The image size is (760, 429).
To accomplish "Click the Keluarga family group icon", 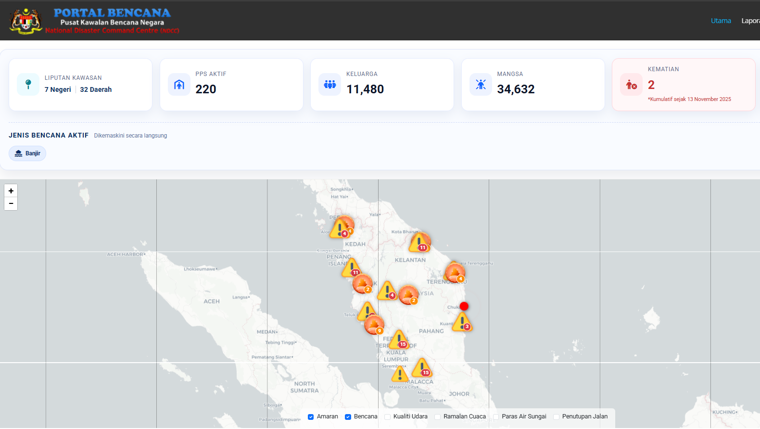I will 330,85.
